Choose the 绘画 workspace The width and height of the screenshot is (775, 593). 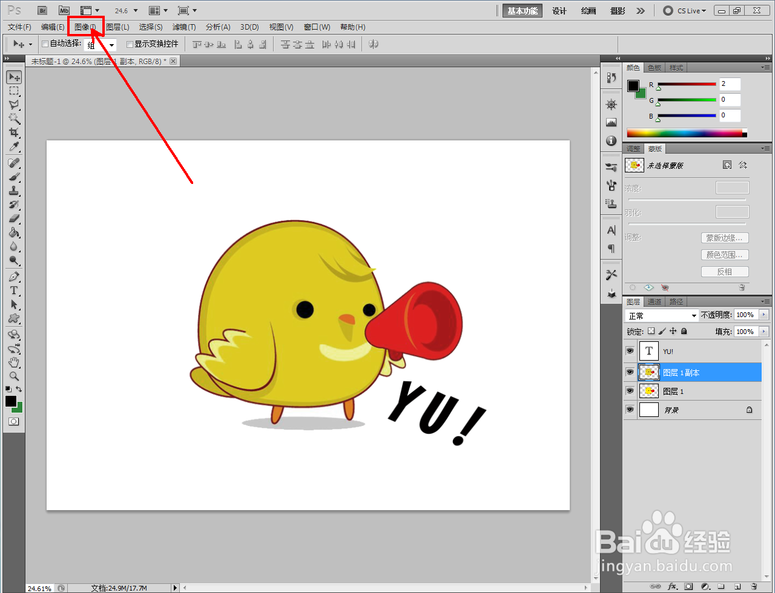pyautogui.click(x=589, y=10)
